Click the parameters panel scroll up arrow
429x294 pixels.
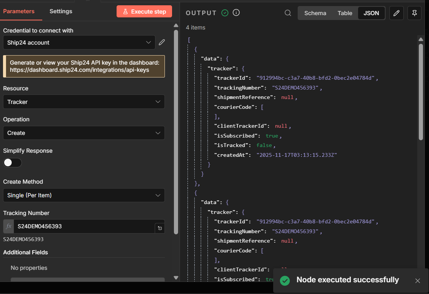point(176,25)
